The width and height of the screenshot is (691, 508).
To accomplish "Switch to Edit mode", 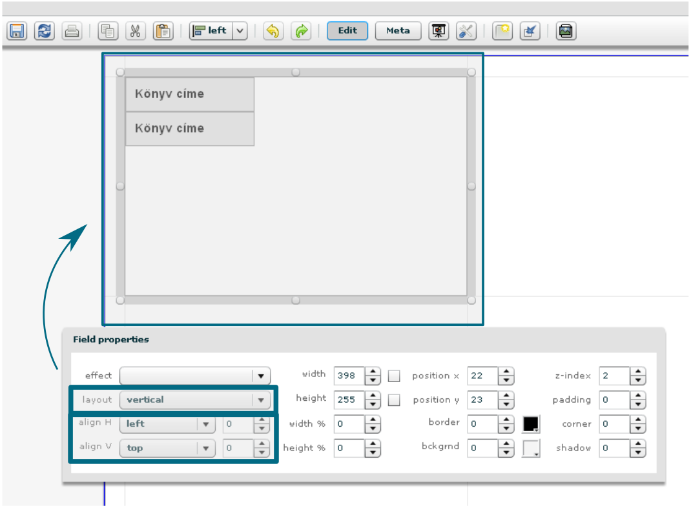I will point(347,31).
